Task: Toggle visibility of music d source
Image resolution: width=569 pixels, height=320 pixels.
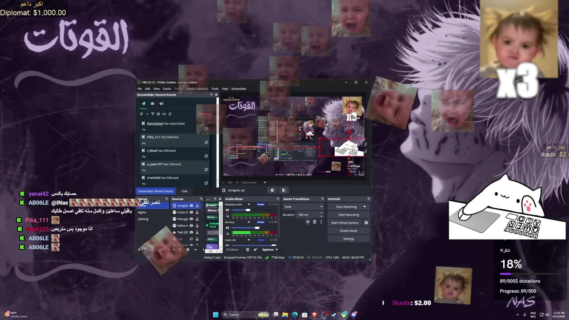Action: pyautogui.click(x=192, y=212)
